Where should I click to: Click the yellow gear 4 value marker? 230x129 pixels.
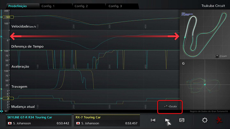click(x=6, y=99)
